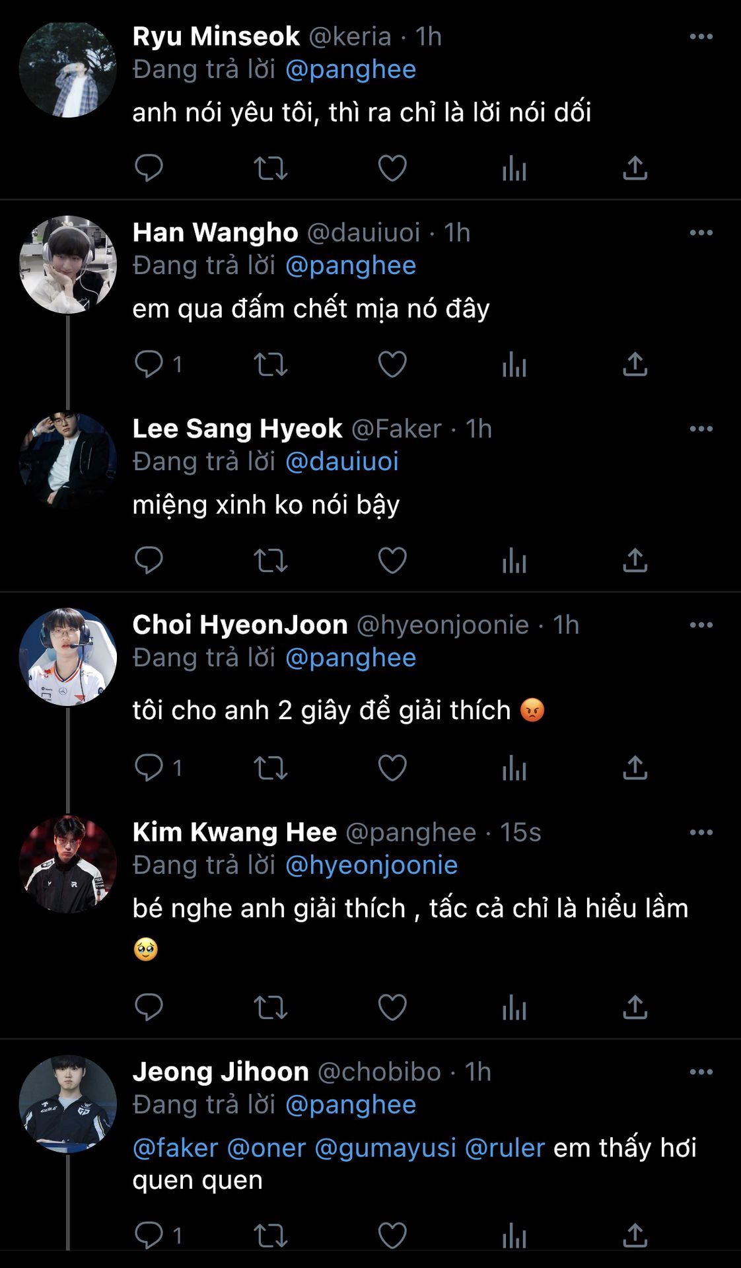Share Ryu Minseok's tweet
This screenshot has height=1268, width=741.
pyautogui.click(x=635, y=168)
